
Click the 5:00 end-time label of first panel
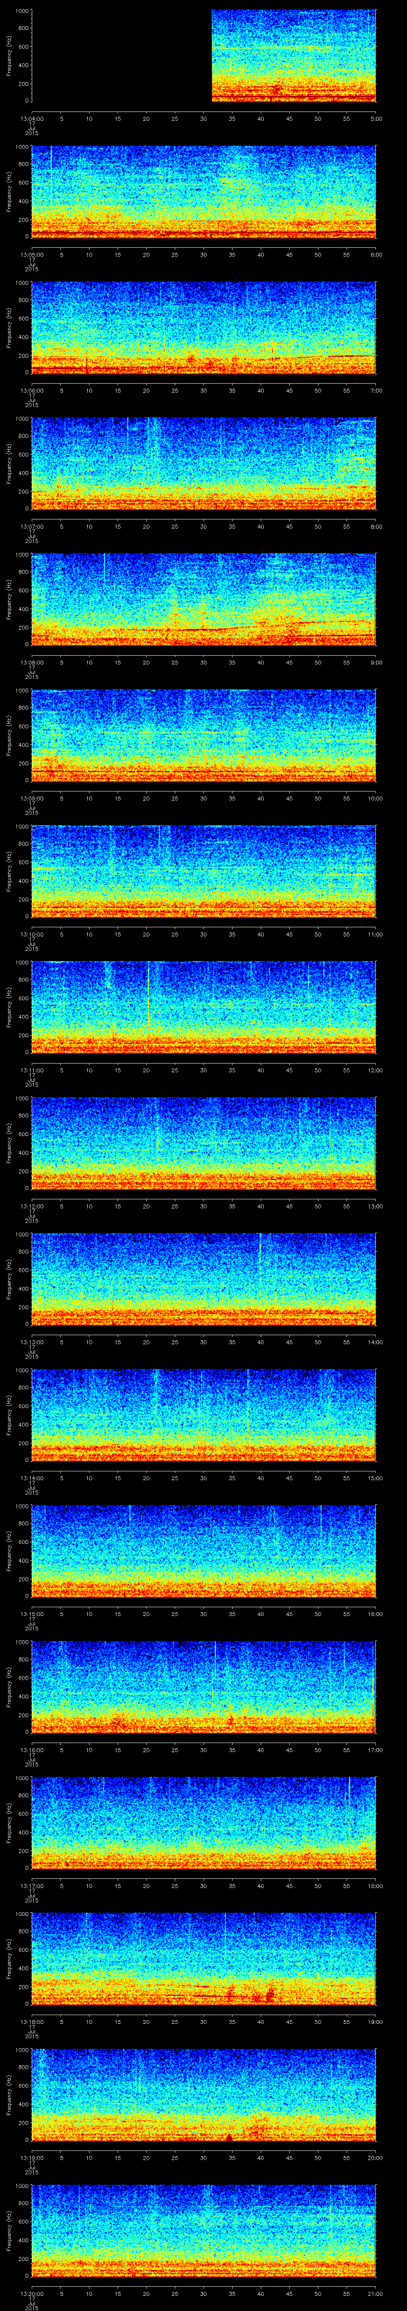pyautogui.click(x=376, y=118)
